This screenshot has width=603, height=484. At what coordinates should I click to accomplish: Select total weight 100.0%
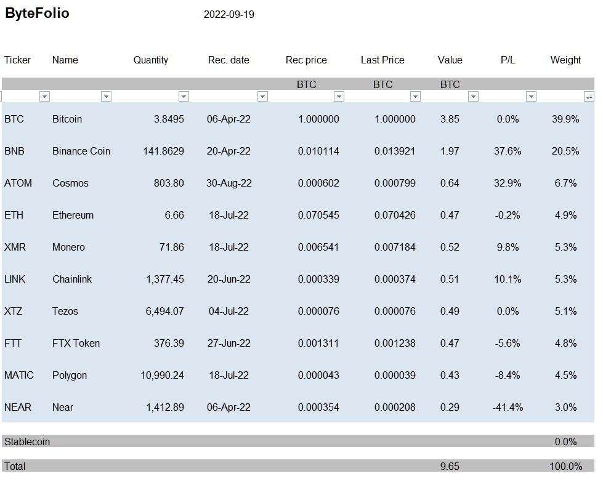(565, 466)
